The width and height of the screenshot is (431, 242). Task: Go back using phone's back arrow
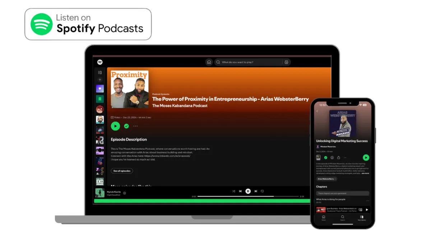tap(317, 111)
